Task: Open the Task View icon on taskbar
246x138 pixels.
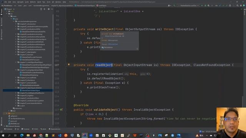Action: tap(15, 135)
